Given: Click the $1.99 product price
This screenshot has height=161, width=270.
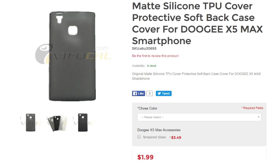Looking at the screenshot, I should point(145,157).
